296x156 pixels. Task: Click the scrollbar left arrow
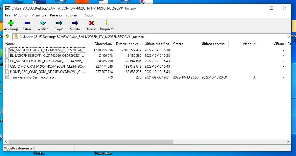[x=6, y=142]
